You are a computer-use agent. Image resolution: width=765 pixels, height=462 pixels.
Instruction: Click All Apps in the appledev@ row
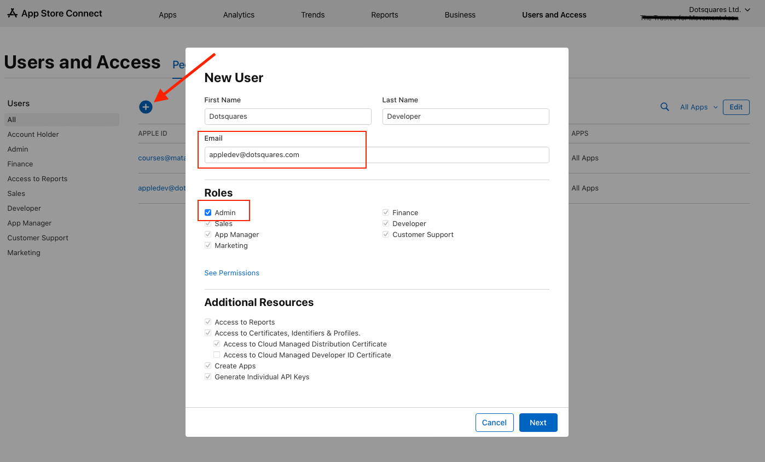585,188
